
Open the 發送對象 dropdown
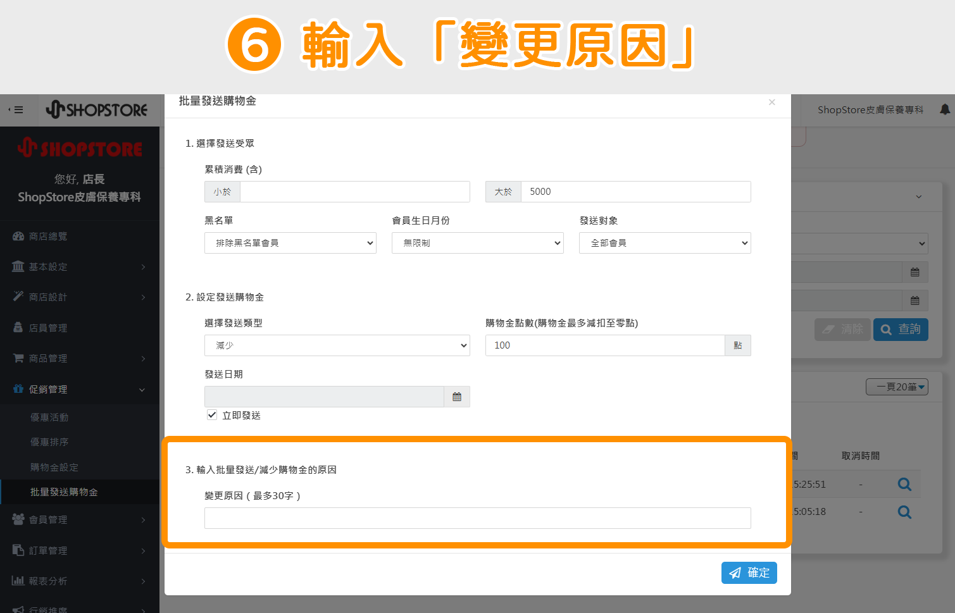pyautogui.click(x=665, y=243)
